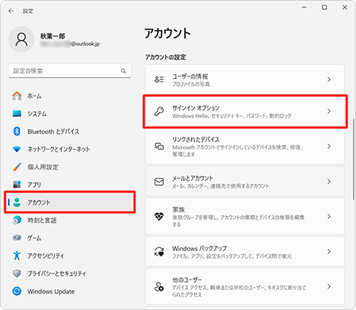Image resolution: width=356 pixels, height=310 pixels.
Task: Go to ホーム in the sidebar
Action: [x=70, y=96]
